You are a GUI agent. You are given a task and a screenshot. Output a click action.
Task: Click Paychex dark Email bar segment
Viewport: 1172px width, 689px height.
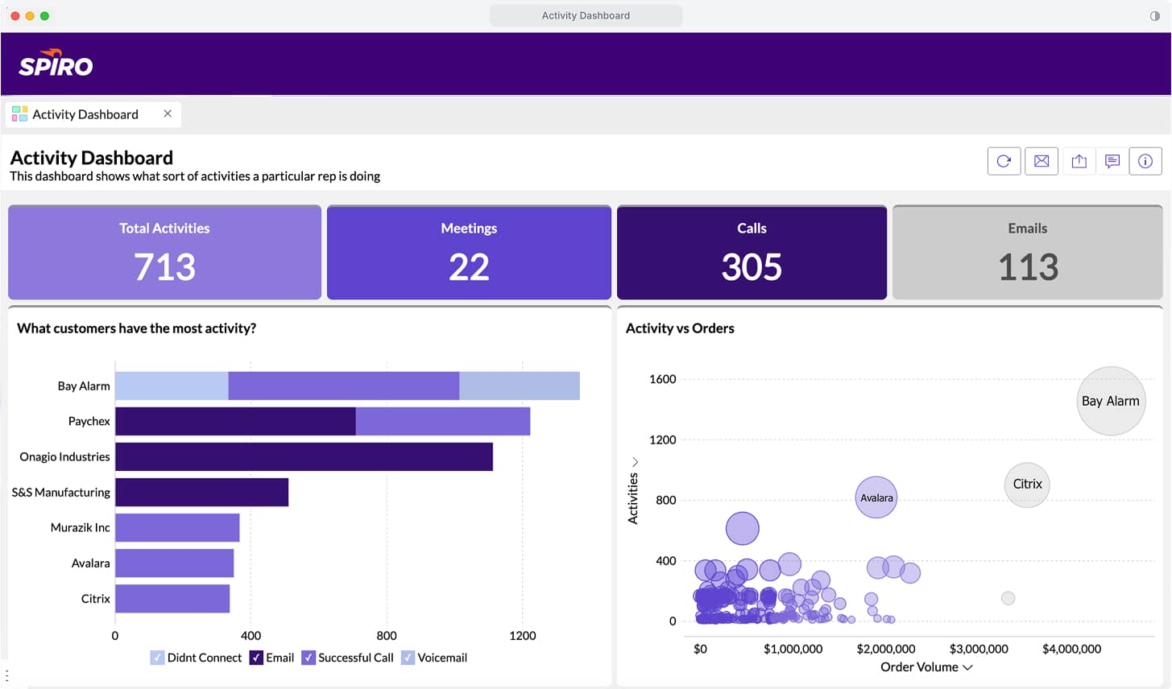[235, 421]
